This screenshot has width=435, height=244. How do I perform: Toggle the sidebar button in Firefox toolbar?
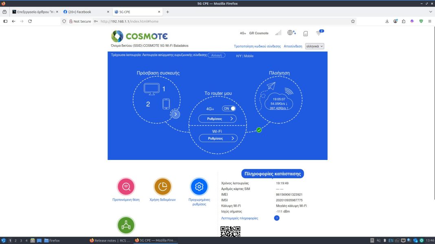(5, 21)
